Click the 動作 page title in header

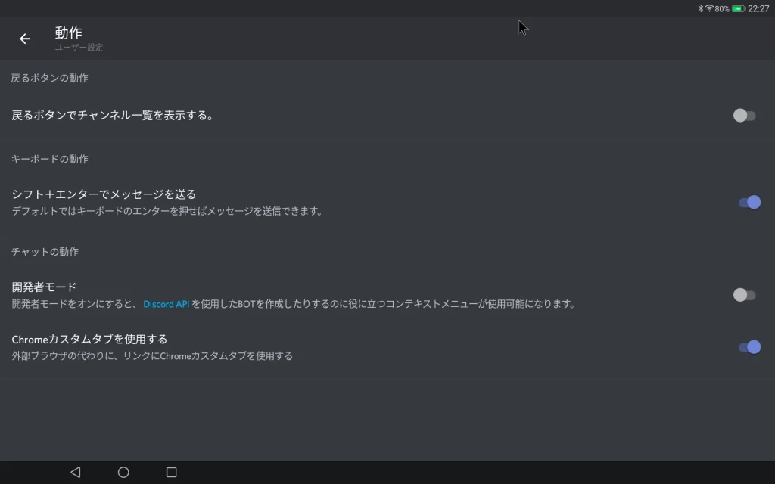pos(68,33)
